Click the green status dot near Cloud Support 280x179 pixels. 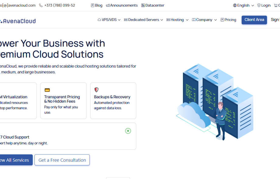point(128,130)
